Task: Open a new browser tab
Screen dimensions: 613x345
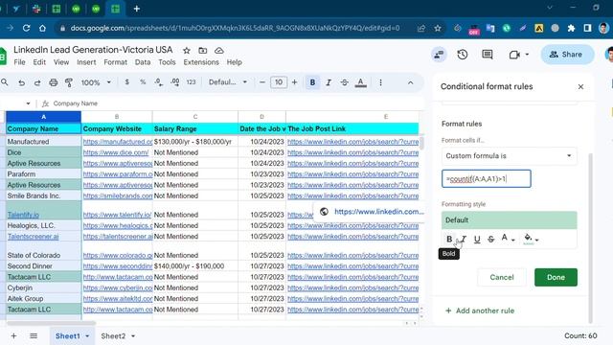Action: (x=136, y=9)
